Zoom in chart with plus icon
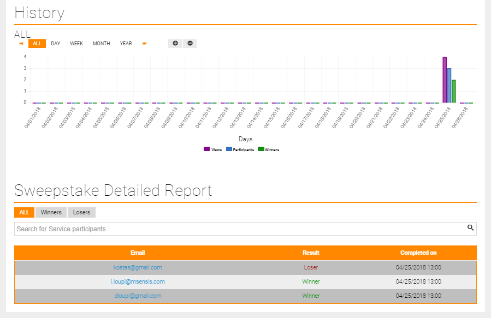 [x=175, y=44]
